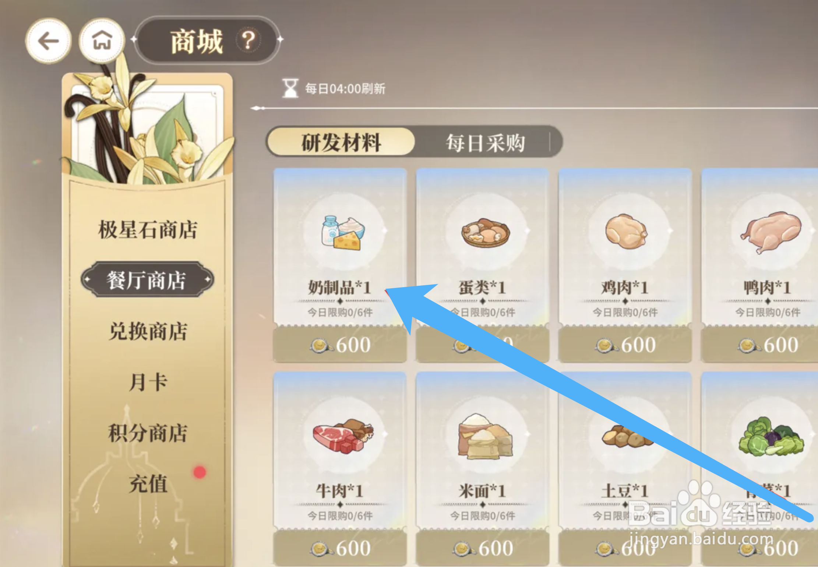Buy 牛肉 with the 600 price button
Viewport: 818px width, 567px height.
tap(340, 548)
